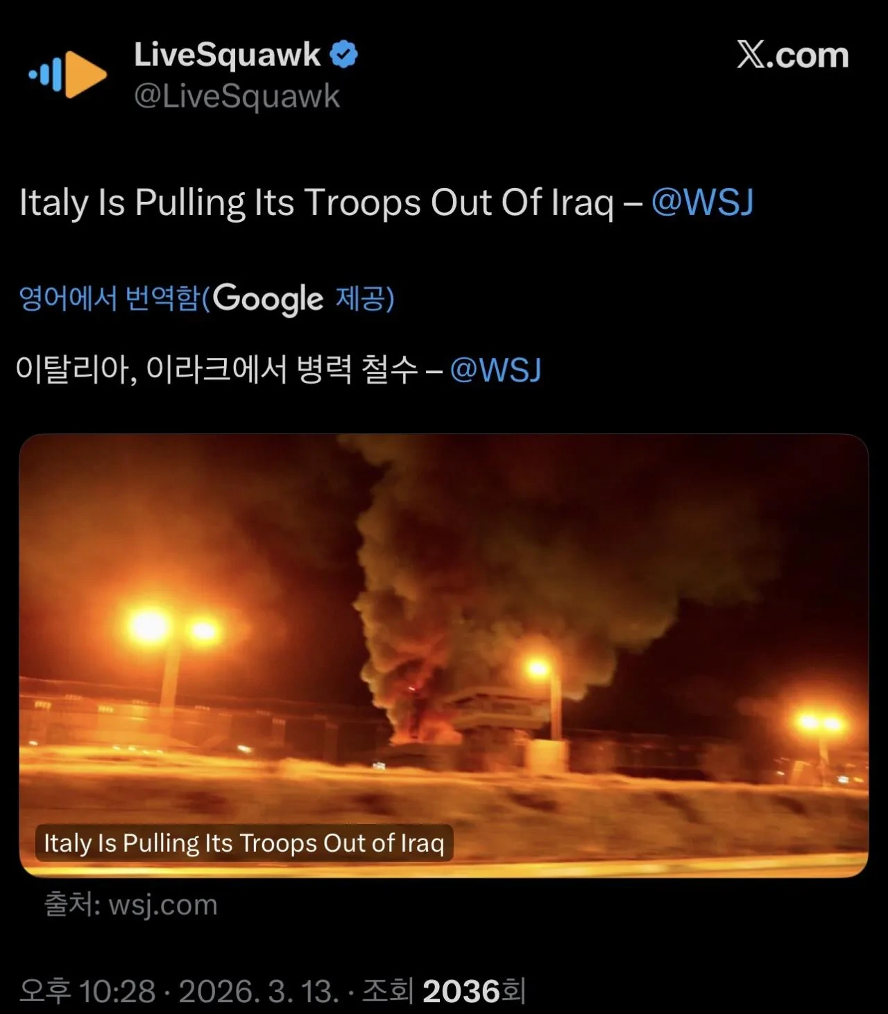Select the Korean translated tweet text

(x=277, y=370)
